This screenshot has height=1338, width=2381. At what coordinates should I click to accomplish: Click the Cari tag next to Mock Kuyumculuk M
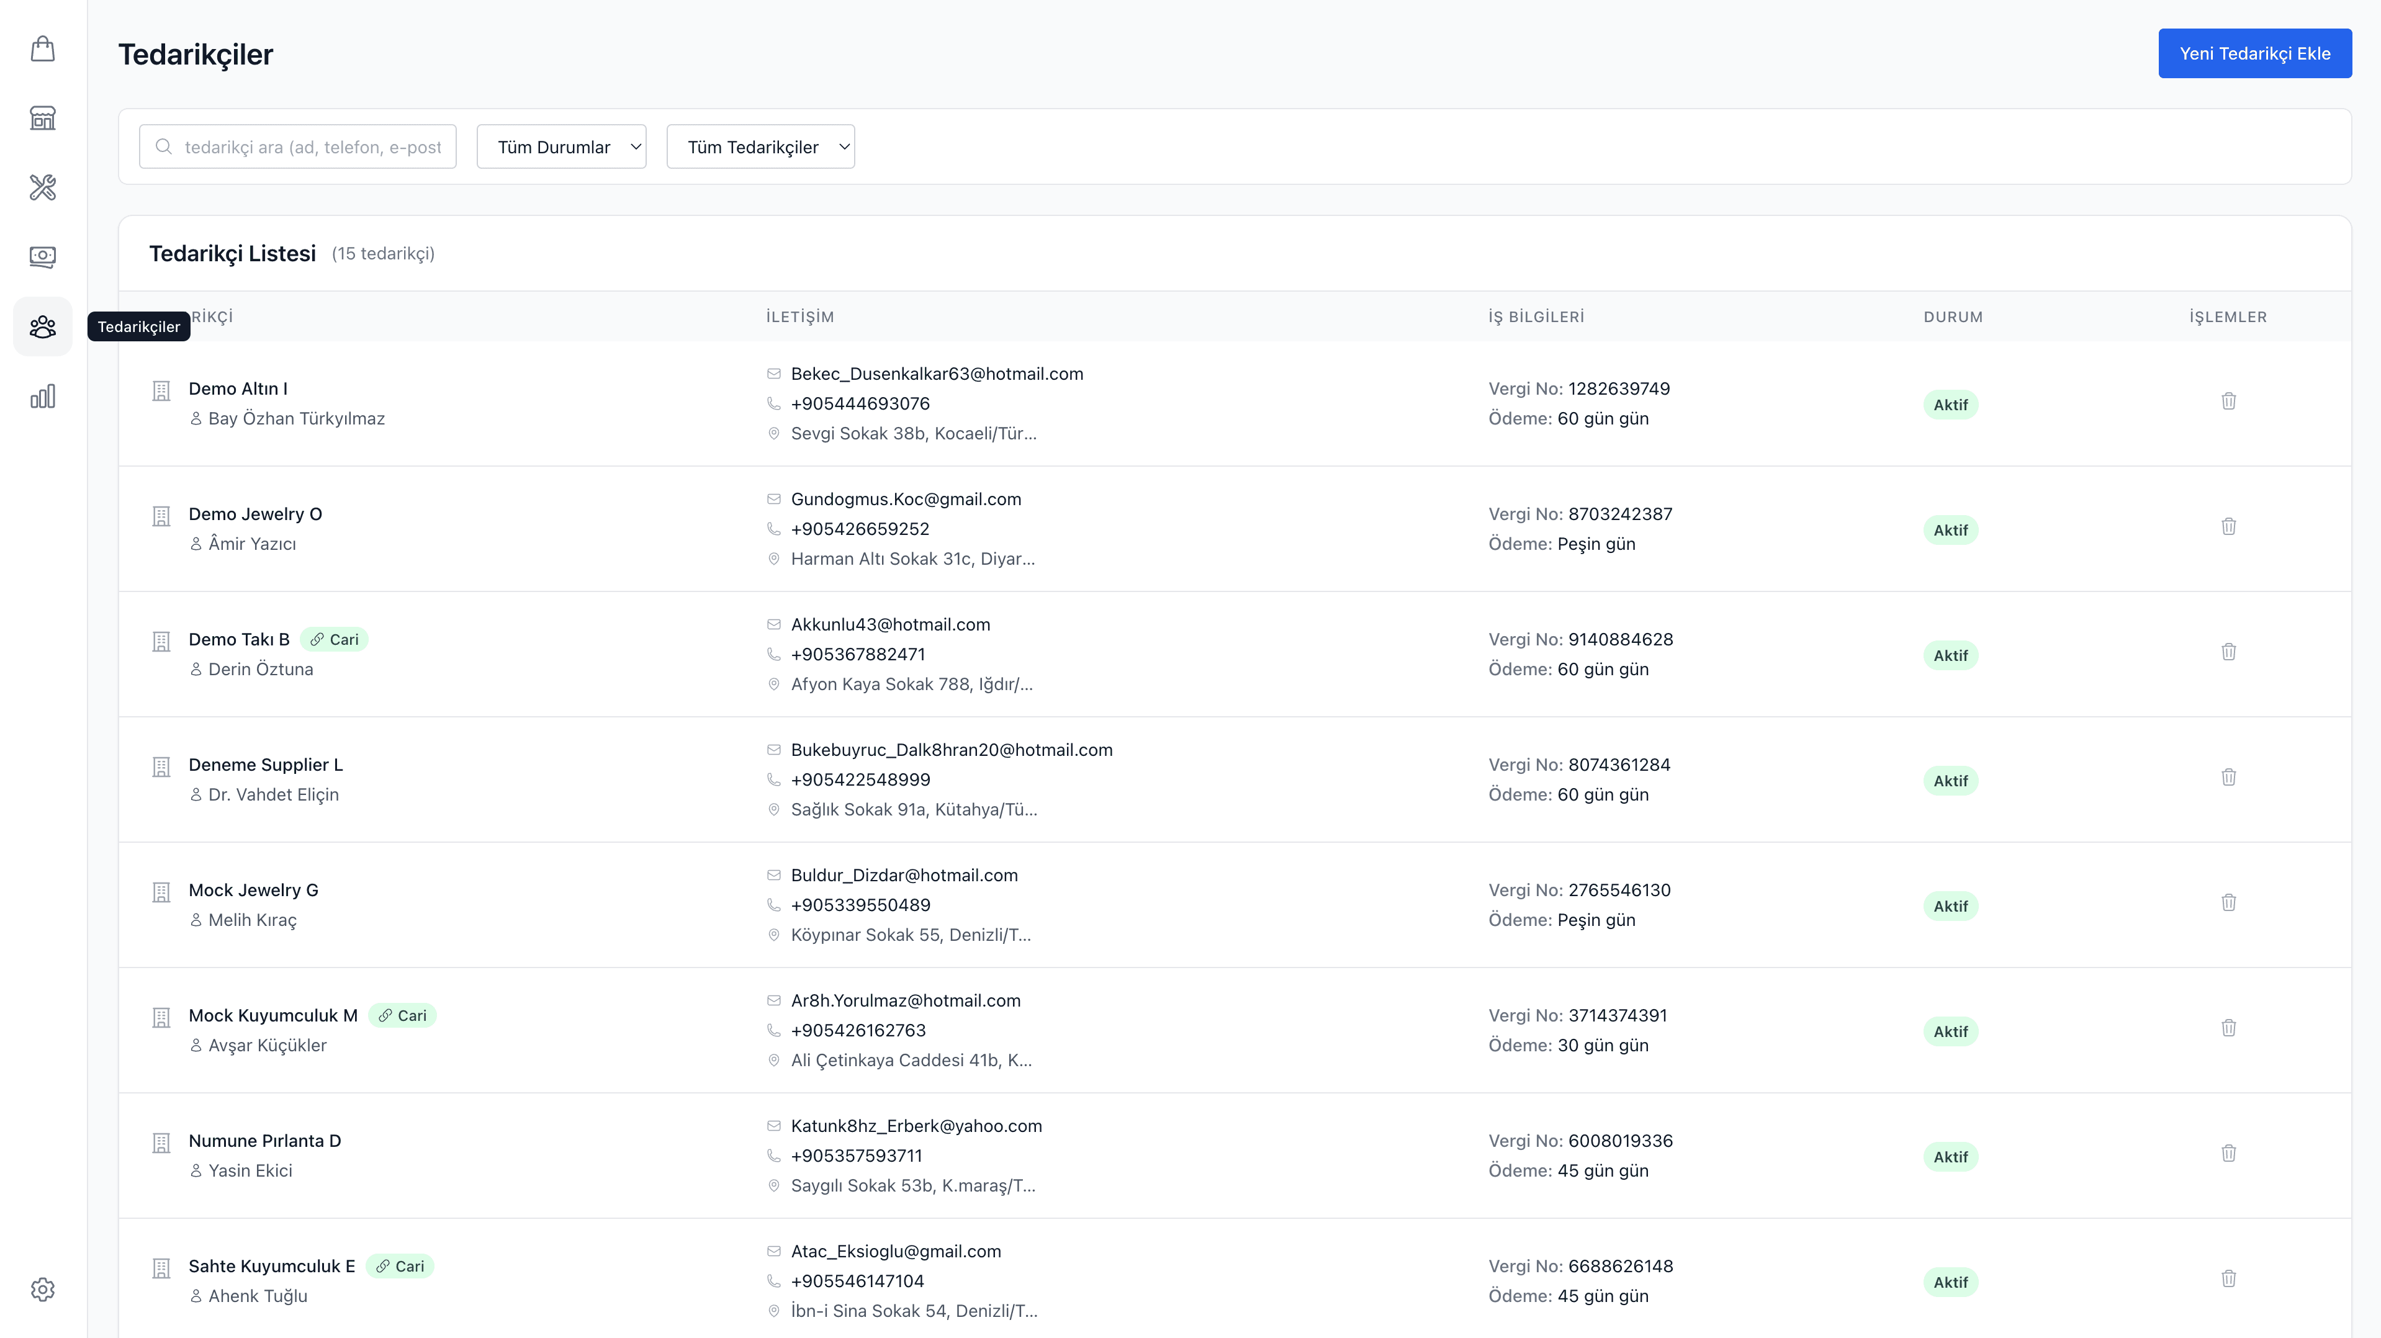coord(403,1015)
